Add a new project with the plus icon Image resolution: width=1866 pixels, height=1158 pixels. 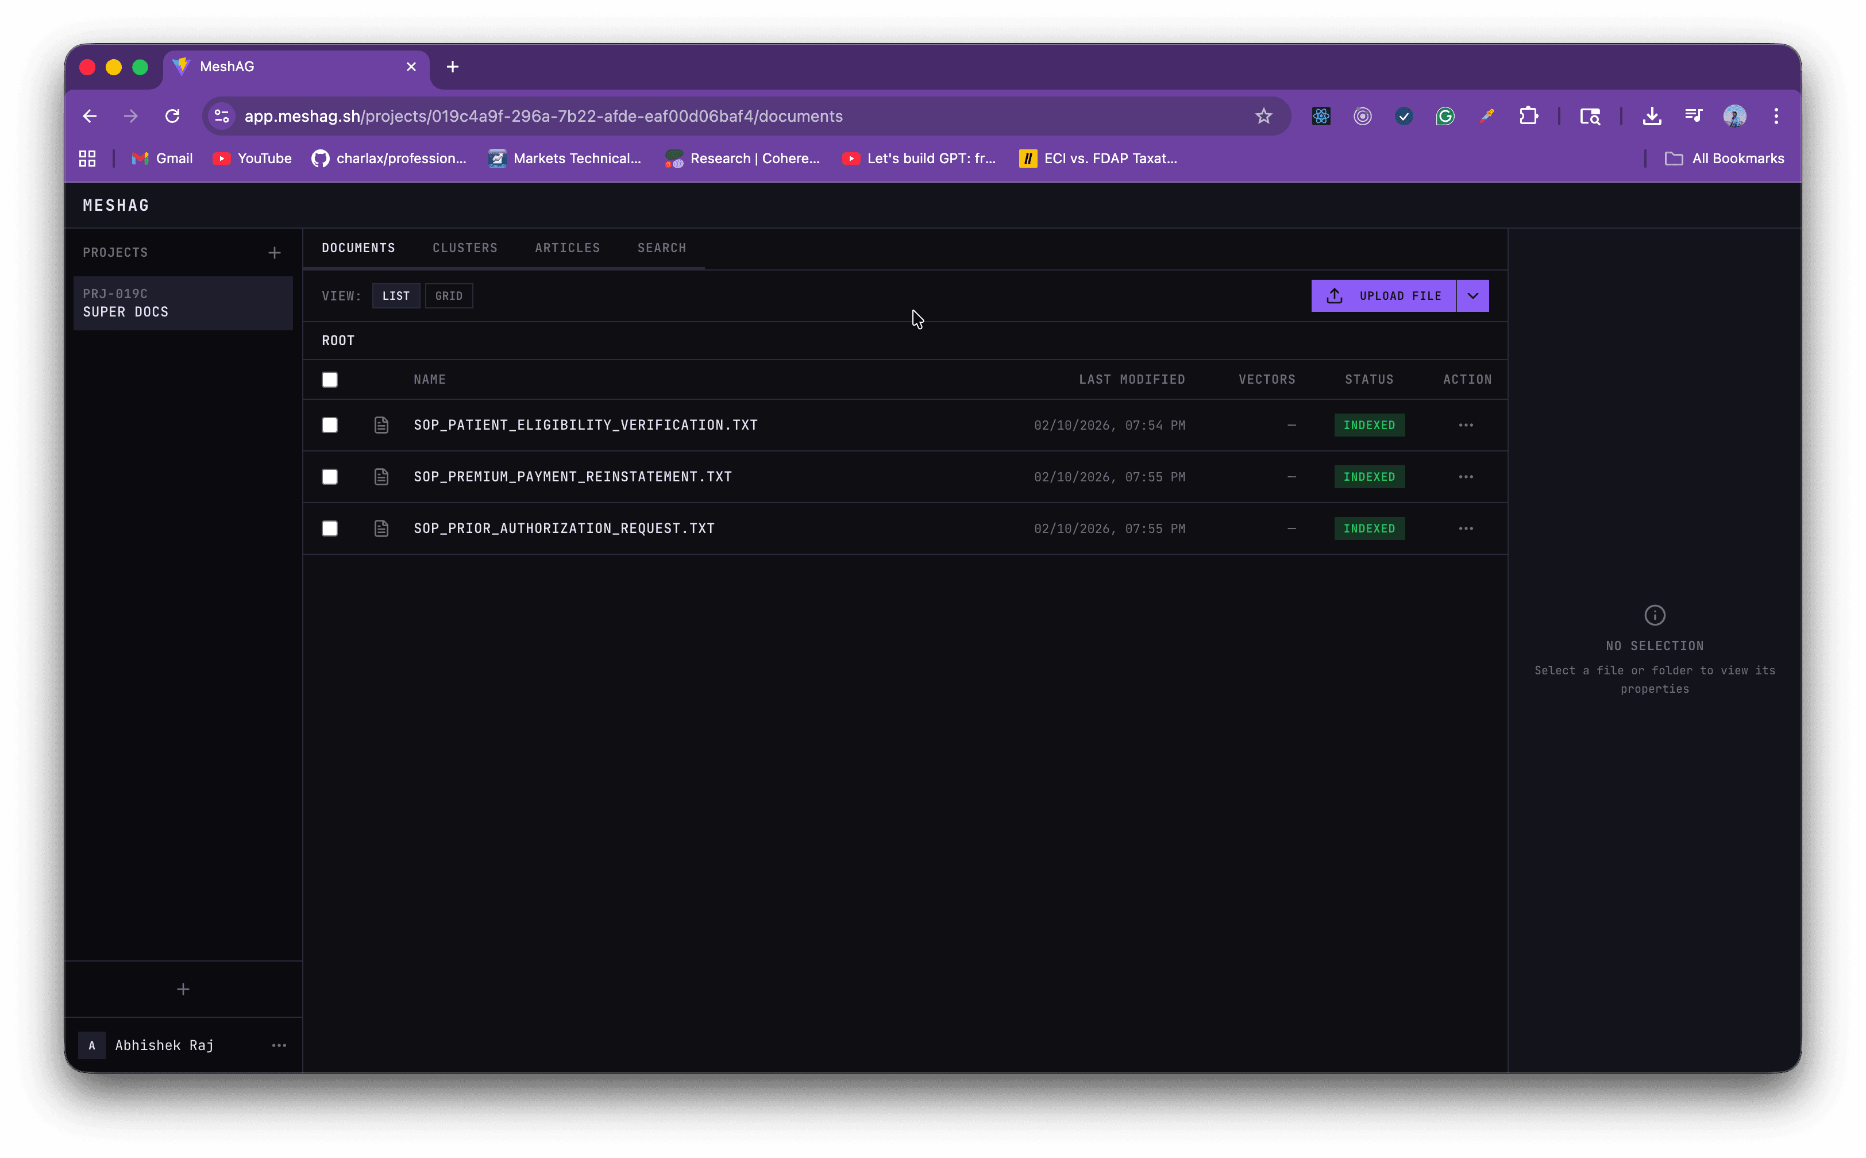pos(274,252)
